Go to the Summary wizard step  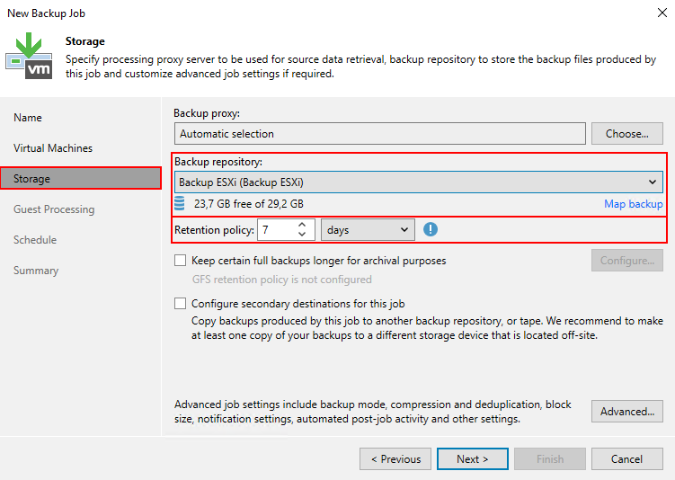tap(36, 271)
